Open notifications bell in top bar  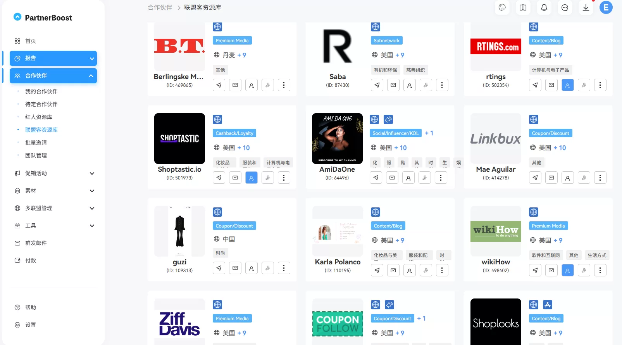[x=544, y=7]
